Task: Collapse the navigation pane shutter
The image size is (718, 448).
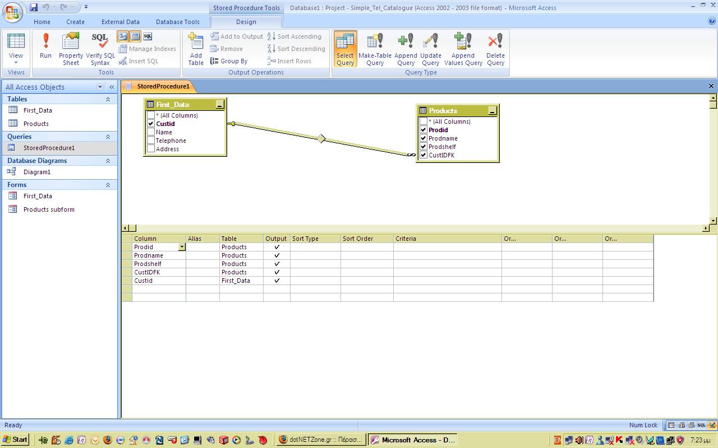Action: pyautogui.click(x=112, y=87)
